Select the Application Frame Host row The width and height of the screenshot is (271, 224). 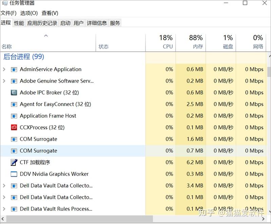[x=133, y=116]
